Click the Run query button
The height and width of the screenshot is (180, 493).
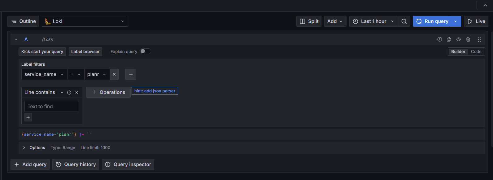click(431, 21)
